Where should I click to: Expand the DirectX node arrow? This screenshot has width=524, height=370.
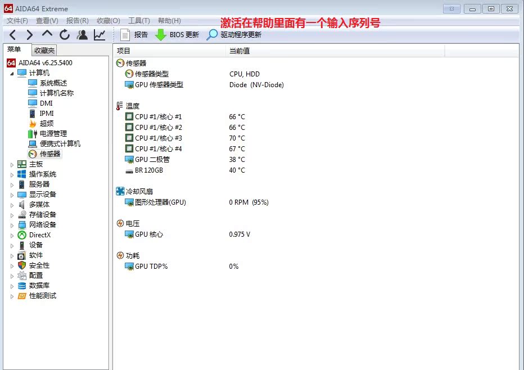12,235
